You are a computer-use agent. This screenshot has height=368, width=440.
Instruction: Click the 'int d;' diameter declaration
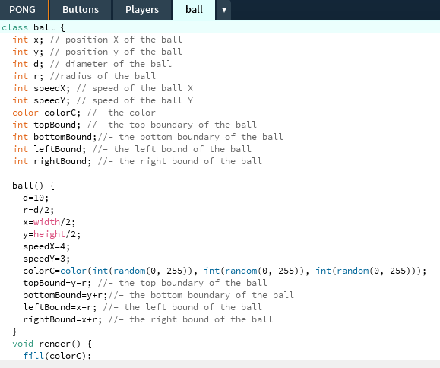click(28, 64)
